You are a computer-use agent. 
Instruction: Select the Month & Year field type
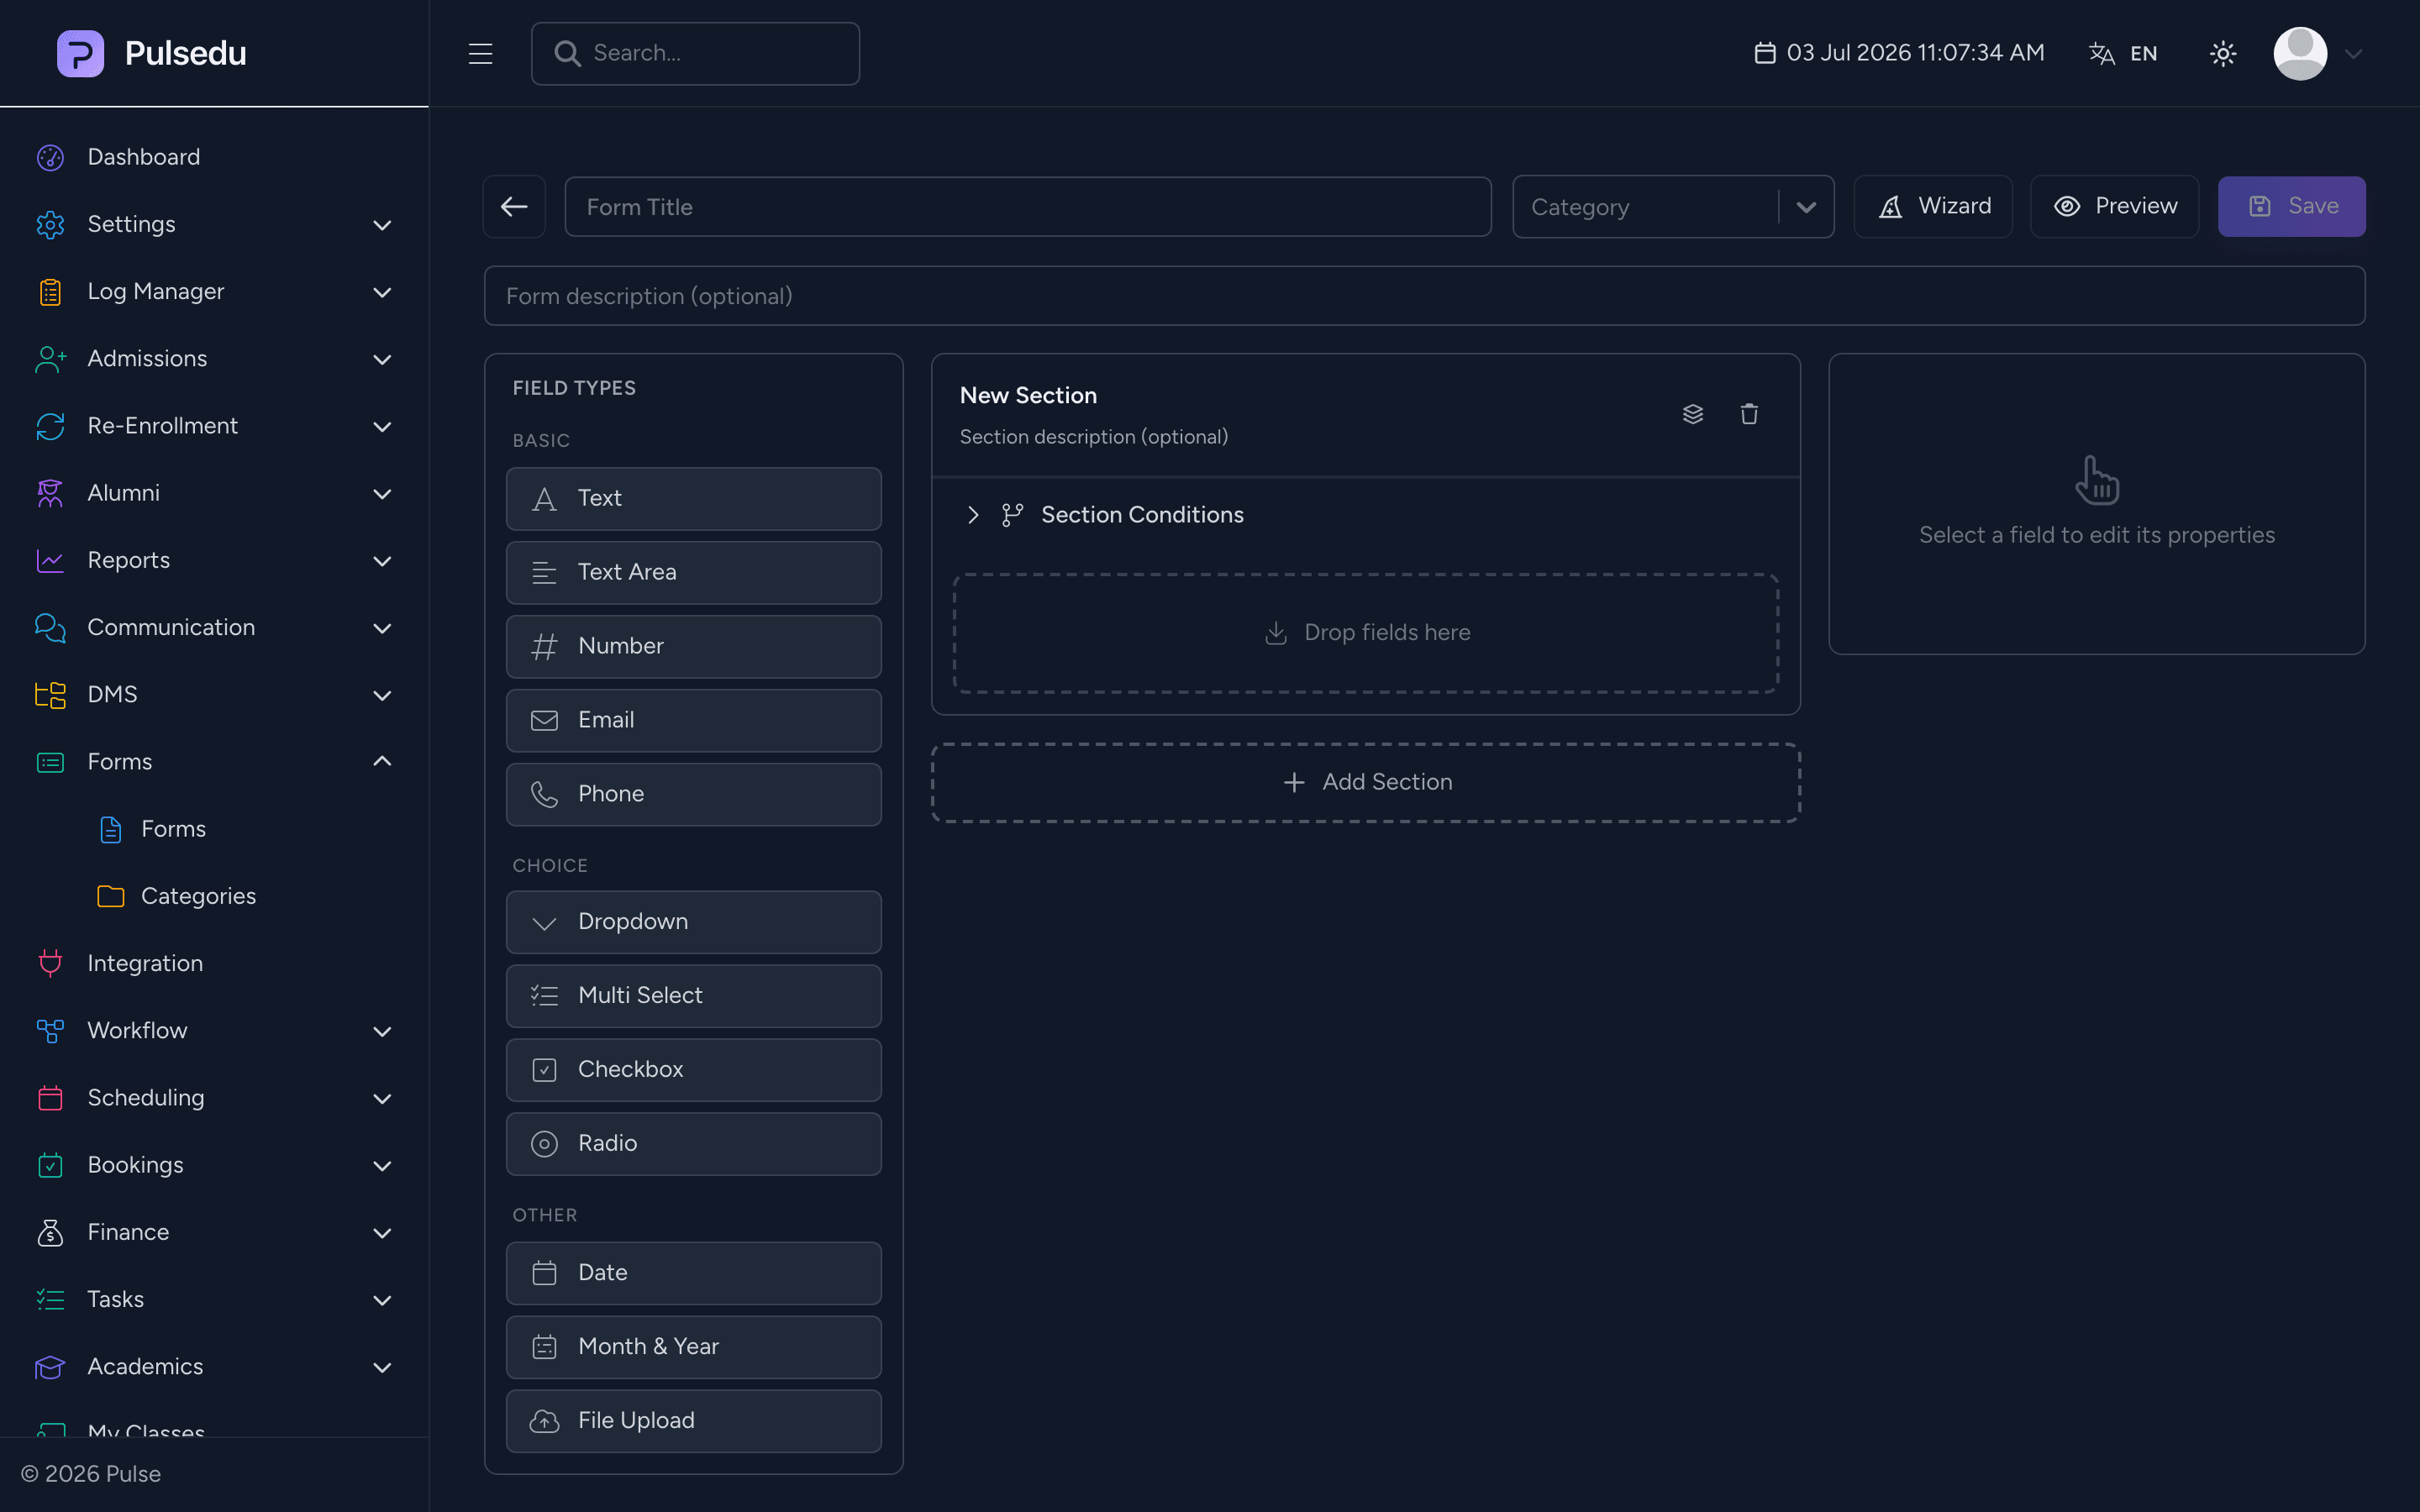694,1347
